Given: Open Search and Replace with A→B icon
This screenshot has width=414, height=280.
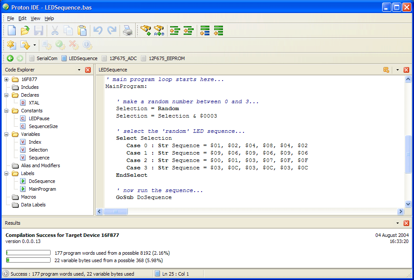Looking at the screenshot, I should pos(158,30).
